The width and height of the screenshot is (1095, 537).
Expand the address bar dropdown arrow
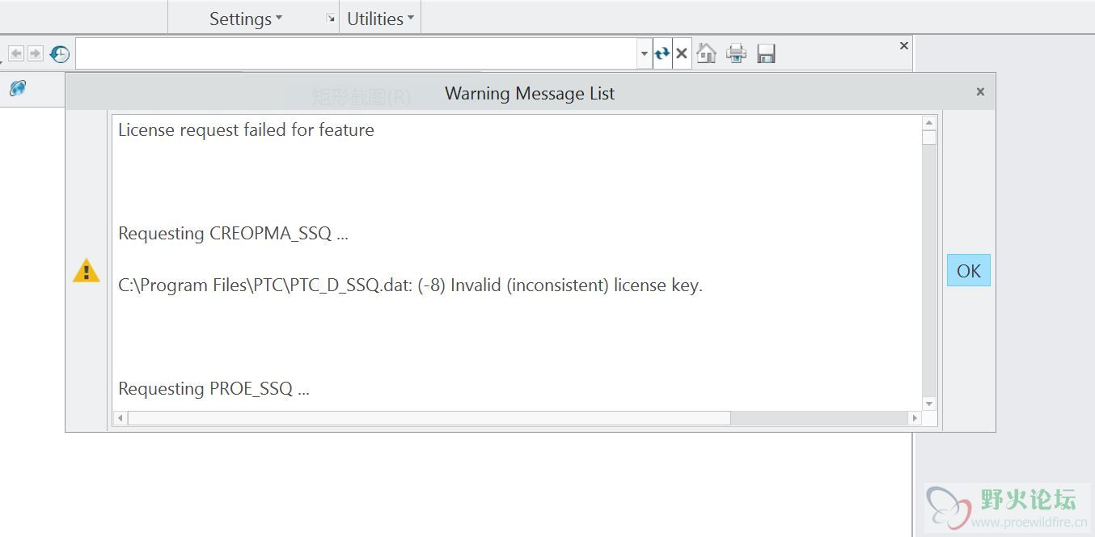[x=645, y=54]
